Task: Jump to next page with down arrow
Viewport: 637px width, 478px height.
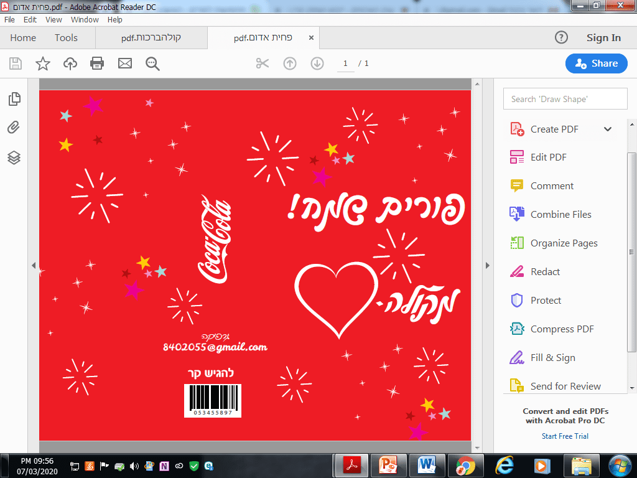Action: [317, 63]
